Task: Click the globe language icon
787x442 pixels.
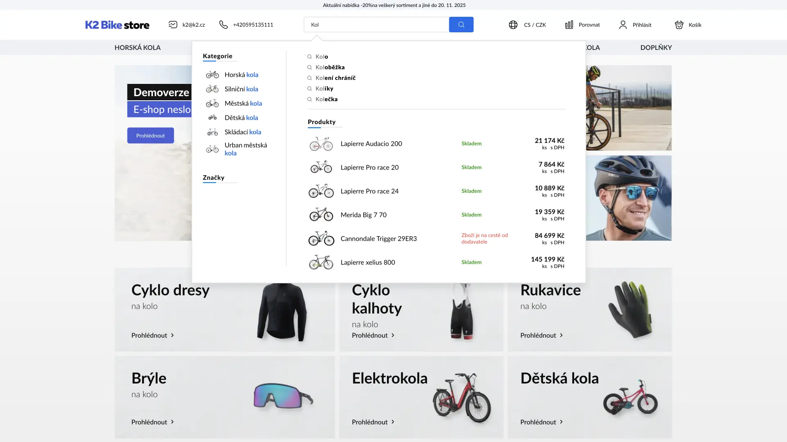Action: (x=513, y=25)
